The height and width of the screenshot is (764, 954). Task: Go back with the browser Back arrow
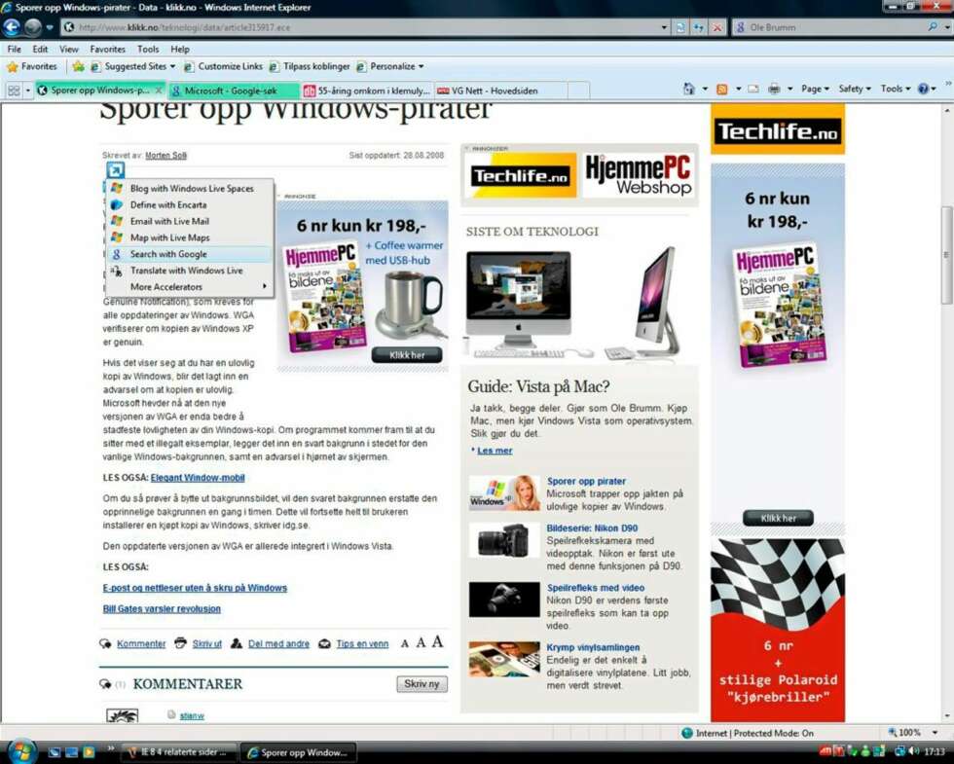click(12, 27)
